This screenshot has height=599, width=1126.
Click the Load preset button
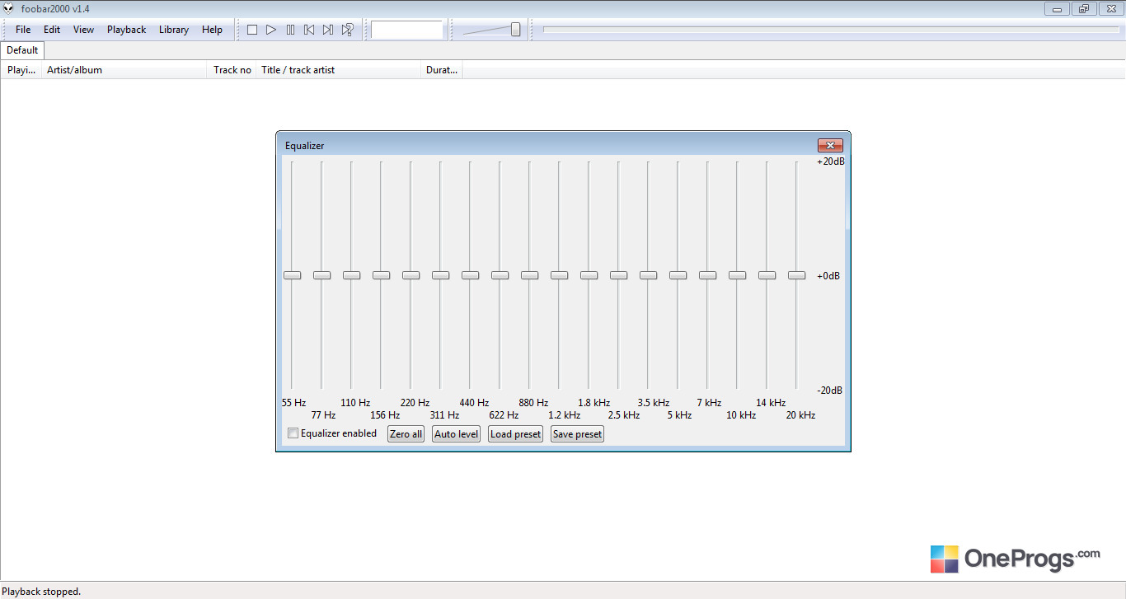[x=515, y=434]
